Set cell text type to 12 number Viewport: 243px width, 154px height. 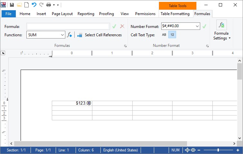[172, 35]
